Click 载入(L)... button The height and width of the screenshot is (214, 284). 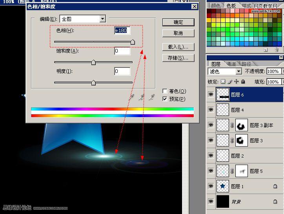click(x=178, y=47)
